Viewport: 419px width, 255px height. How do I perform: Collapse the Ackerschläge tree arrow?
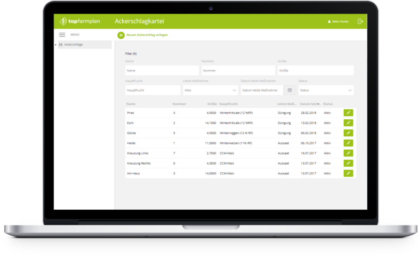click(56, 45)
